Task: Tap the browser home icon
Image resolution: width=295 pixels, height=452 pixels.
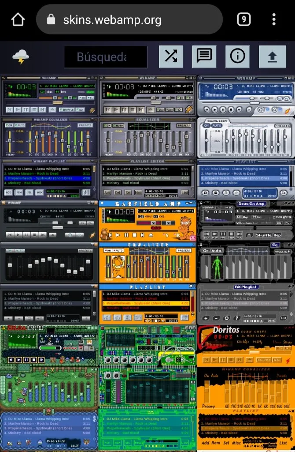Action: (18, 19)
